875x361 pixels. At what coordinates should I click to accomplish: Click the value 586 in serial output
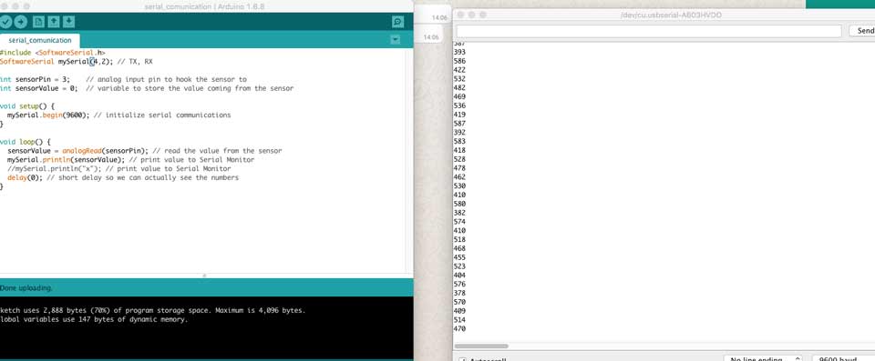(x=459, y=61)
